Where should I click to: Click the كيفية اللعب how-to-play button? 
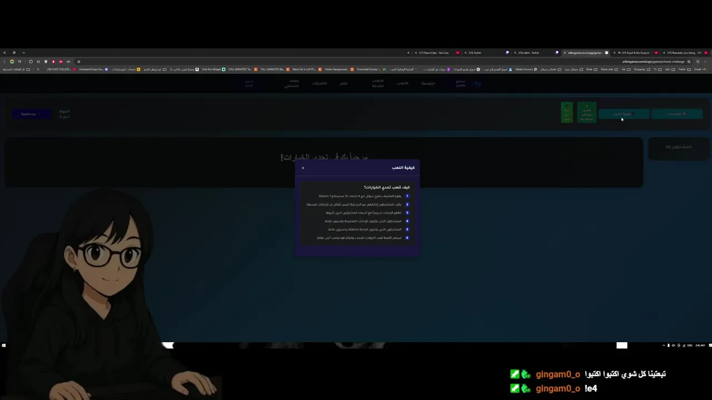(624, 114)
